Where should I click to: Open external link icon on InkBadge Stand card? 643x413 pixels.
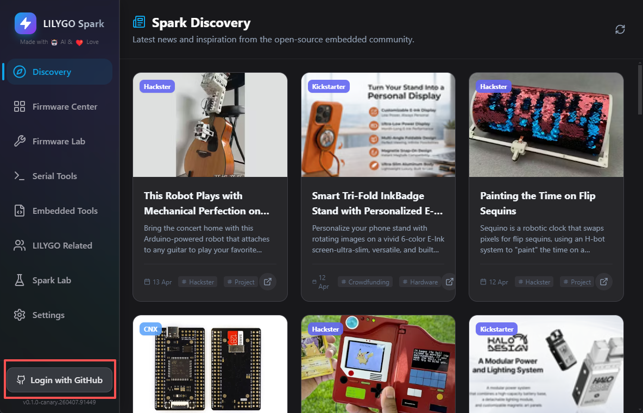pyautogui.click(x=450, y=282)
